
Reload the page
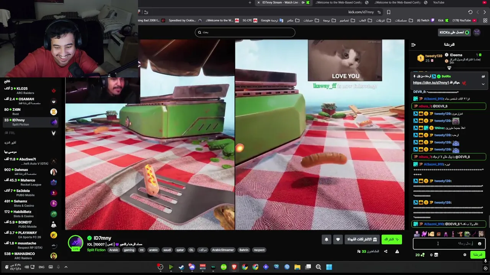[x=470, y=12]
